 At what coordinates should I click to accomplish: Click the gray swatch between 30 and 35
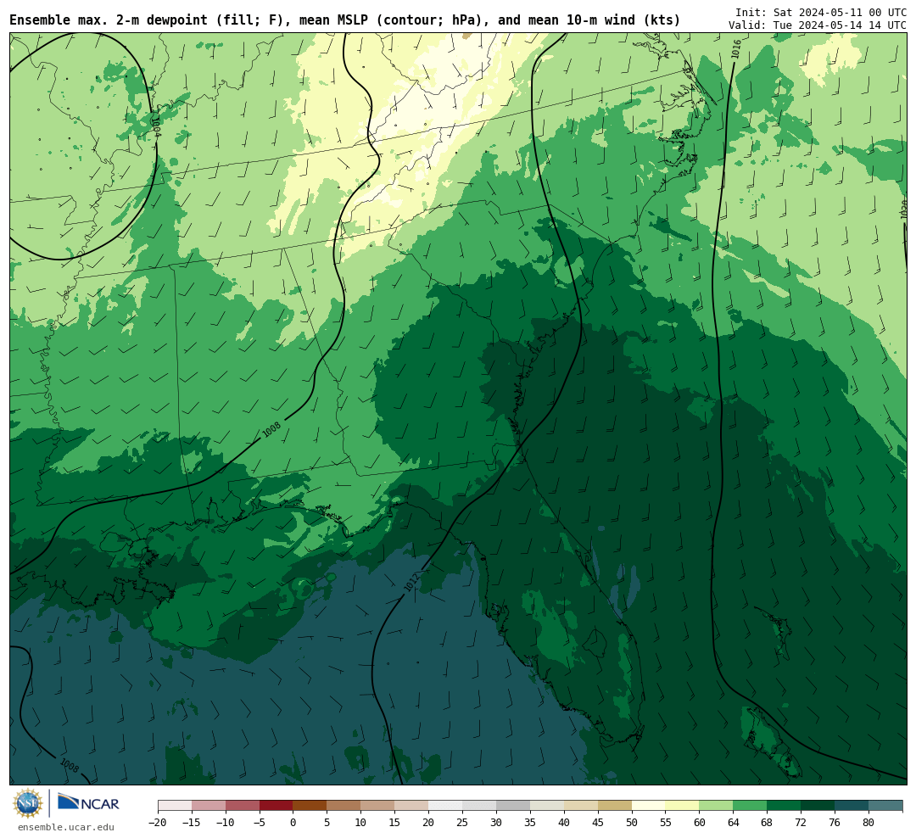513,806
